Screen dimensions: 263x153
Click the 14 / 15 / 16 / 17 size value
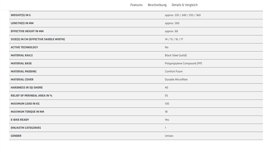[x=174, y=39]
